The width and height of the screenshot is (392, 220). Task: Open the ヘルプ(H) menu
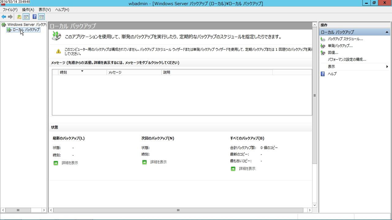click(62, 10)
